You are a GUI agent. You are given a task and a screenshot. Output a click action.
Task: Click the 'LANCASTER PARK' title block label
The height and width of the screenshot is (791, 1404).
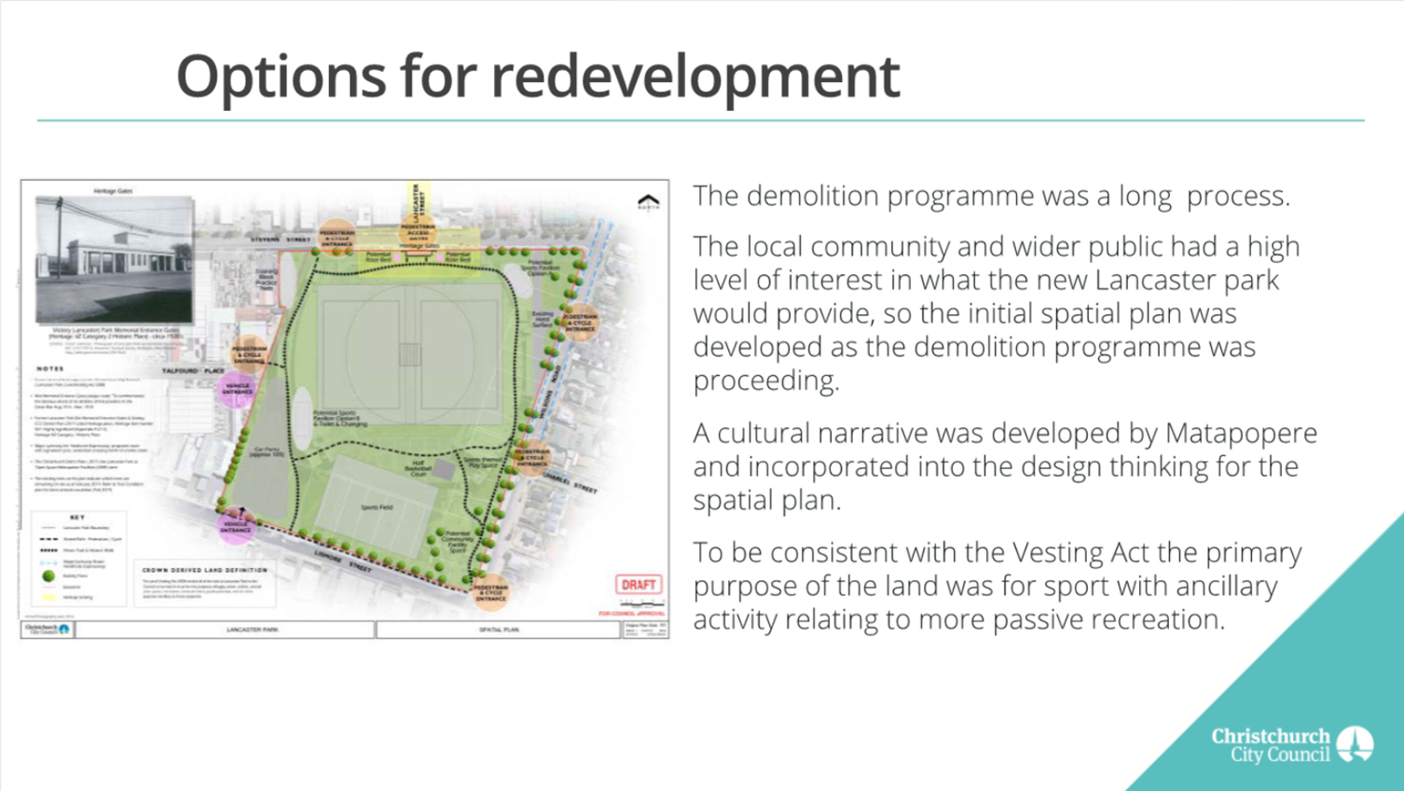pyautogui.click(x=252, y=630)
